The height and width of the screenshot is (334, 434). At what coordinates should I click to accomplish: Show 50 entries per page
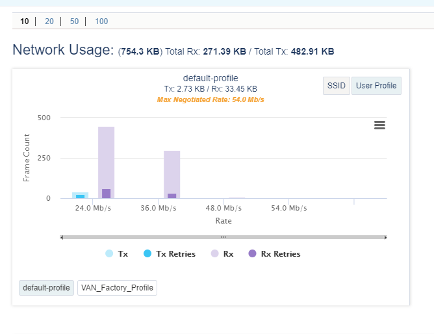[74, 21]
